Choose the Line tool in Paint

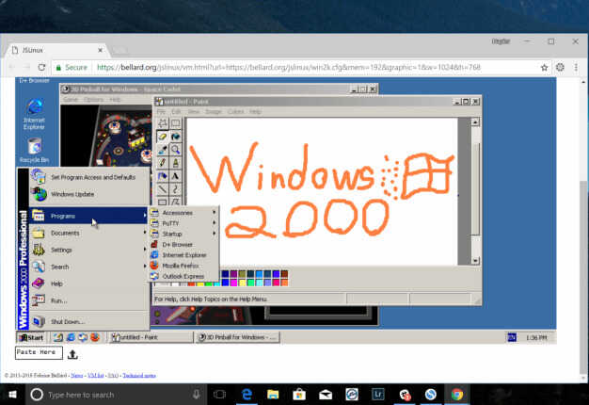coord(162,189)
